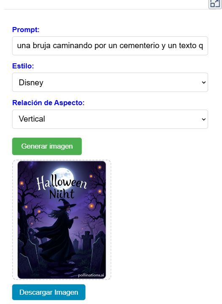The image size is (222, 304).
Task: Select the generated witch image preview
Action: [62, 220]
